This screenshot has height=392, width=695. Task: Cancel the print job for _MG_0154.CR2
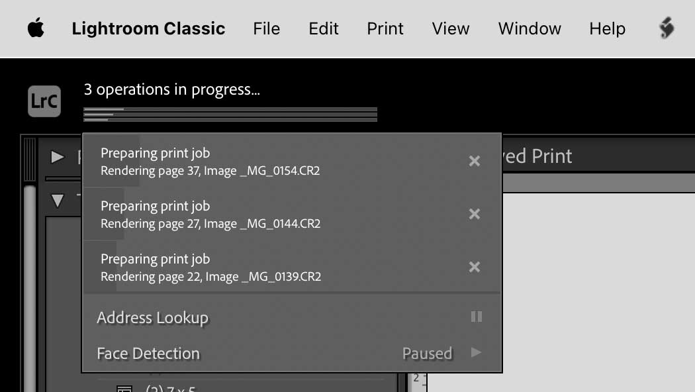tap(475, 160)
